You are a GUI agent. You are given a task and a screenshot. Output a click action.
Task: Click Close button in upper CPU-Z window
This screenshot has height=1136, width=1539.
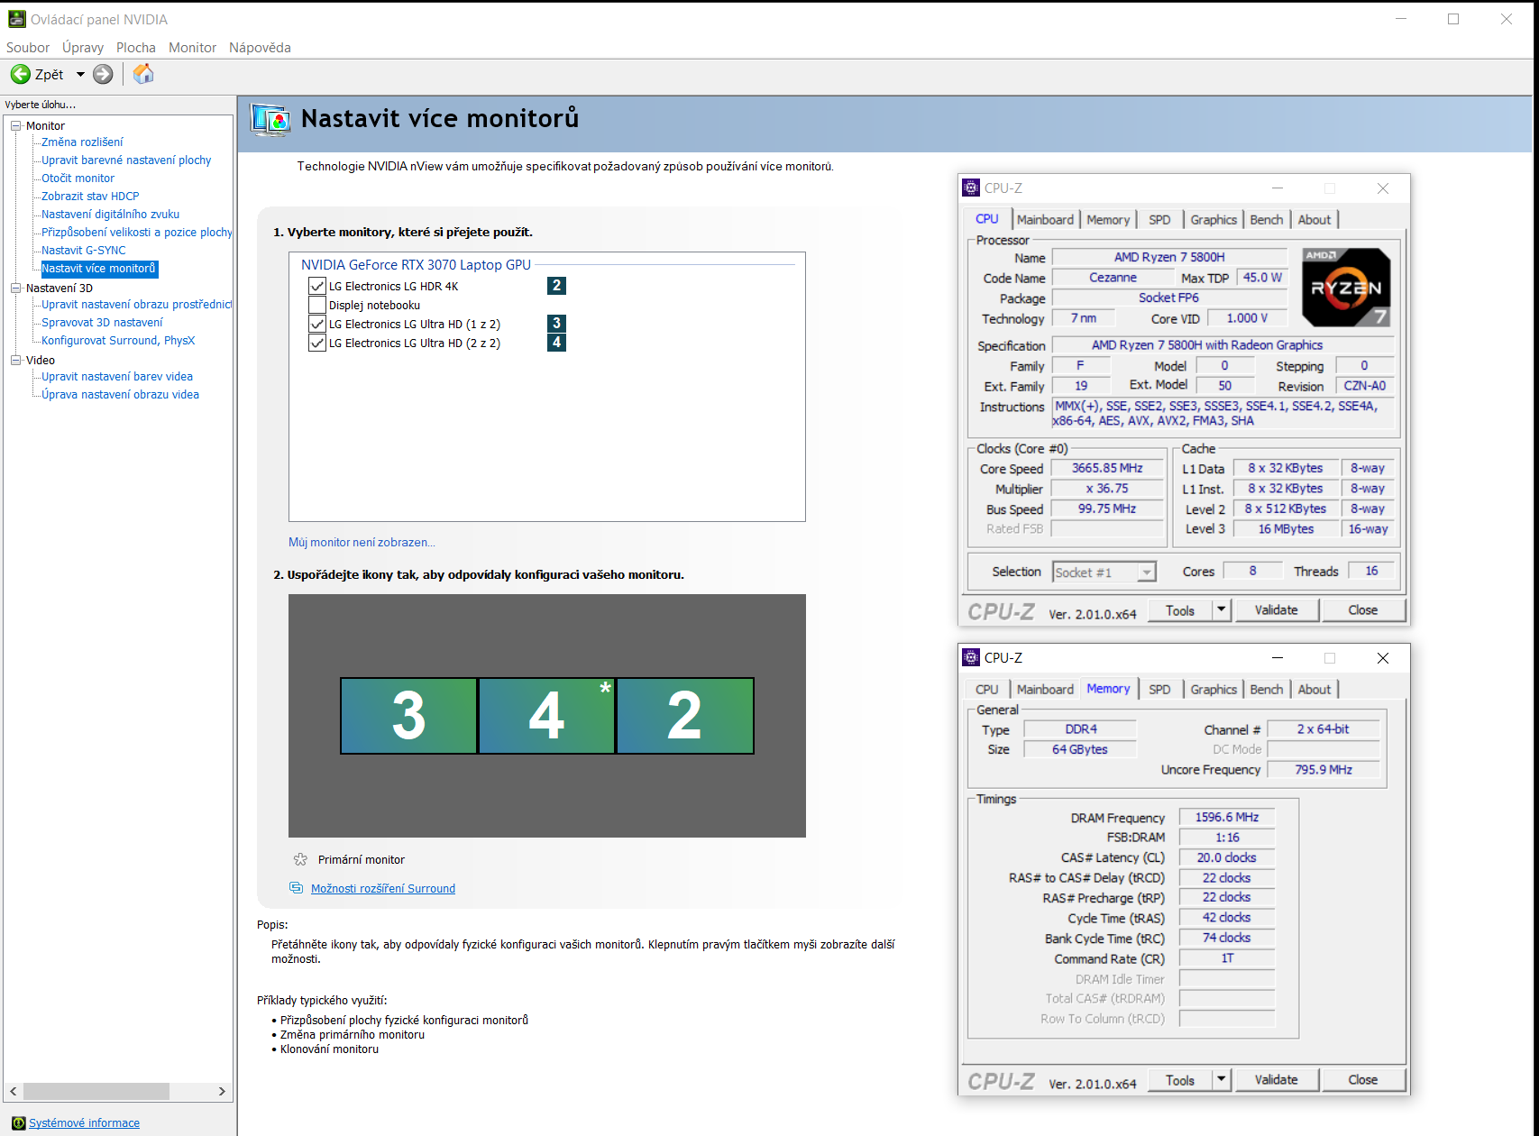1362,610
